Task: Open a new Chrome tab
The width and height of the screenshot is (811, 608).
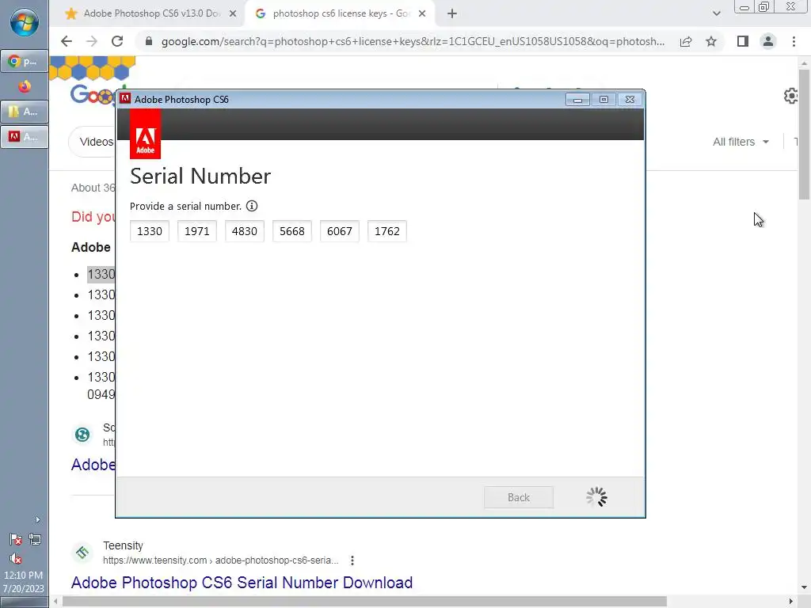Action: click(452, 14)
